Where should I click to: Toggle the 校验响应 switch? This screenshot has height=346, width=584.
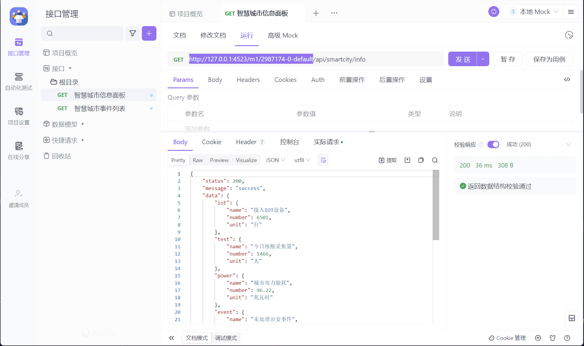(493, 144)
